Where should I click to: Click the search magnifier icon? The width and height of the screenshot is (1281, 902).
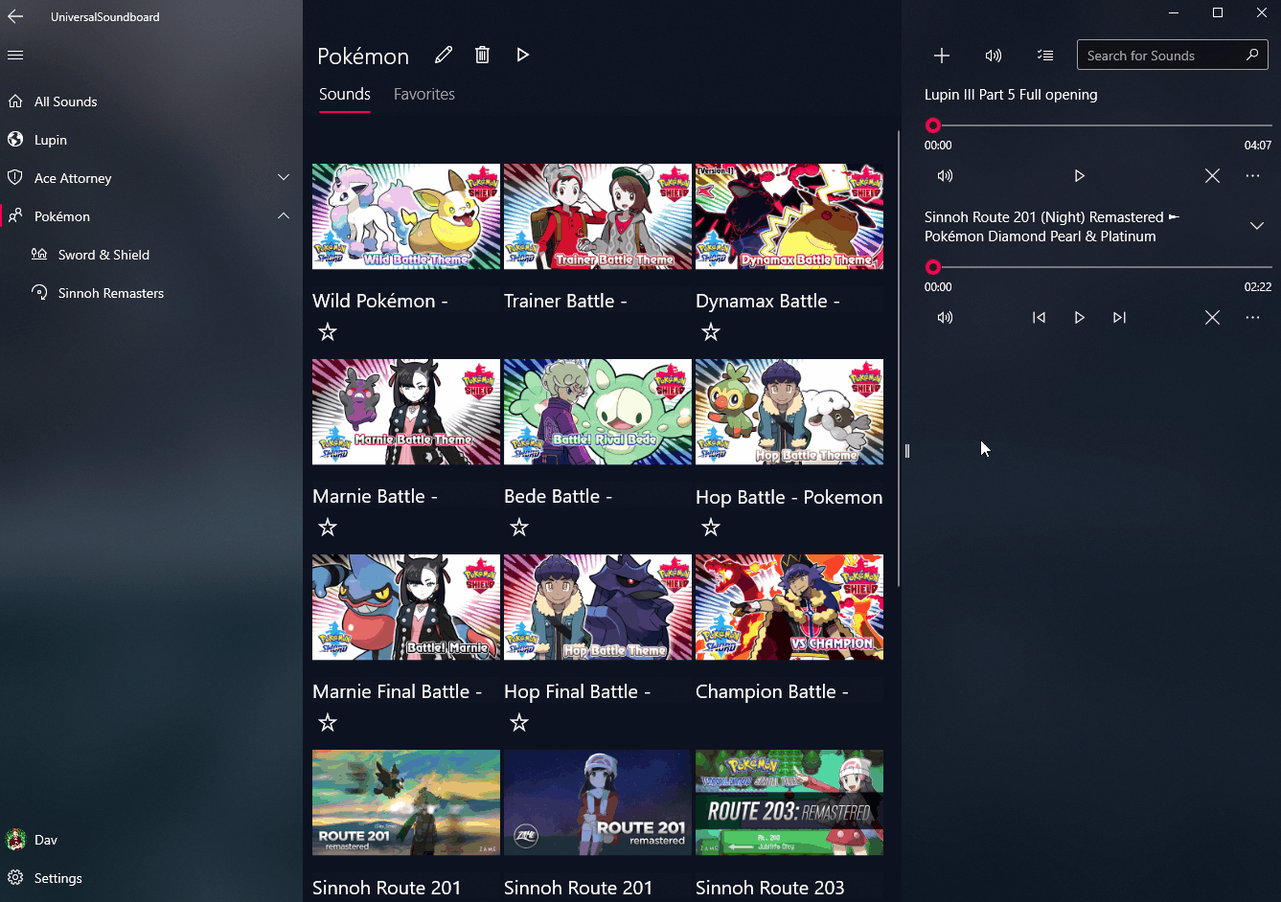[x=1252, y=55]
